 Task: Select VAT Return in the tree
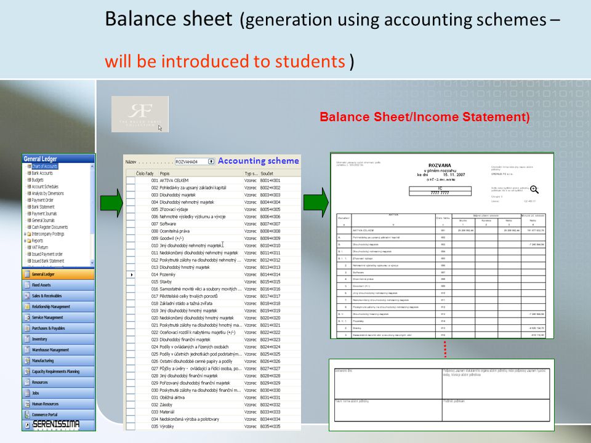39,247
